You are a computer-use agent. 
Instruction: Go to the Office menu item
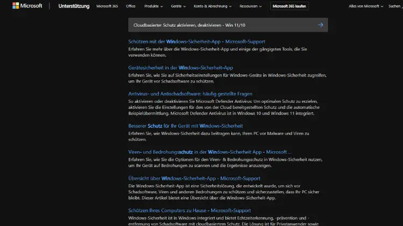click(x=131, y=6)
